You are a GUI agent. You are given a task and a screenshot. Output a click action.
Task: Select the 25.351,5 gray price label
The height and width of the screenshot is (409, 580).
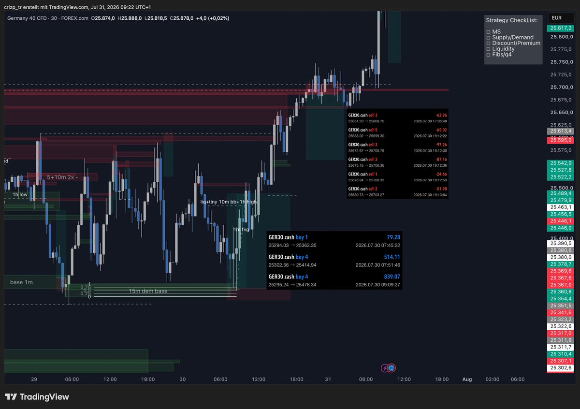[x=560, y=306]
